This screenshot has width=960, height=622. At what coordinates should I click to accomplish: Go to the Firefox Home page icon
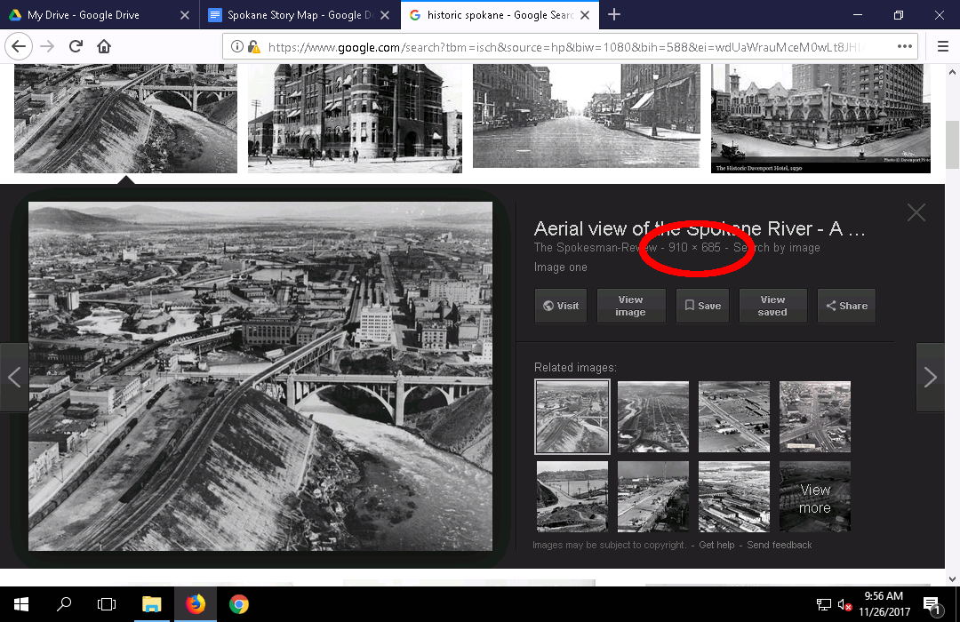[x=104, y=46]
